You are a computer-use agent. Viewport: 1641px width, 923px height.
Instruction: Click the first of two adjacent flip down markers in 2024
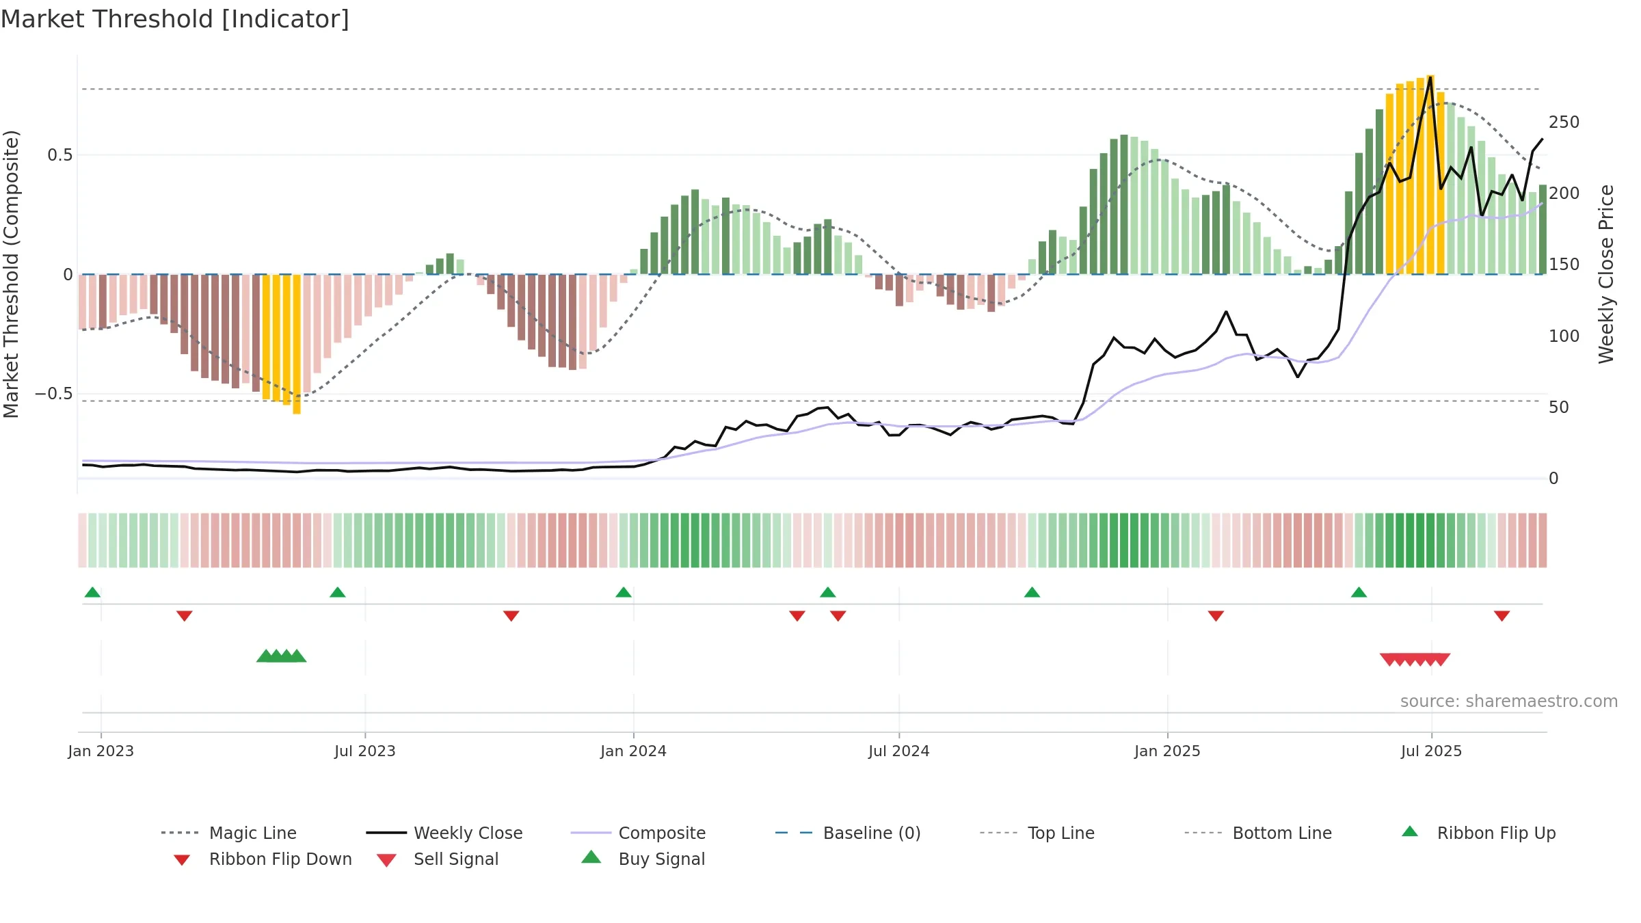[797, 616]
